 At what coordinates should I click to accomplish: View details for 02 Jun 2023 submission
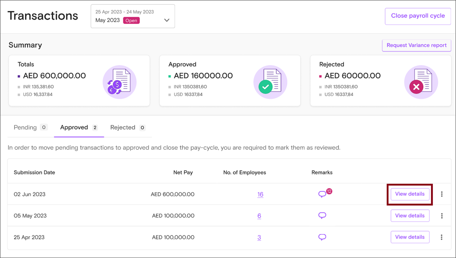410,194
